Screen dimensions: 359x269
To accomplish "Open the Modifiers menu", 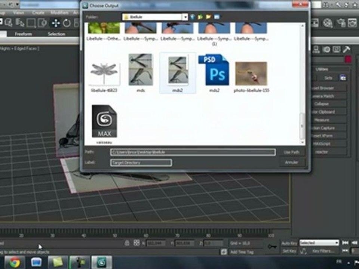I will point(59,13).
